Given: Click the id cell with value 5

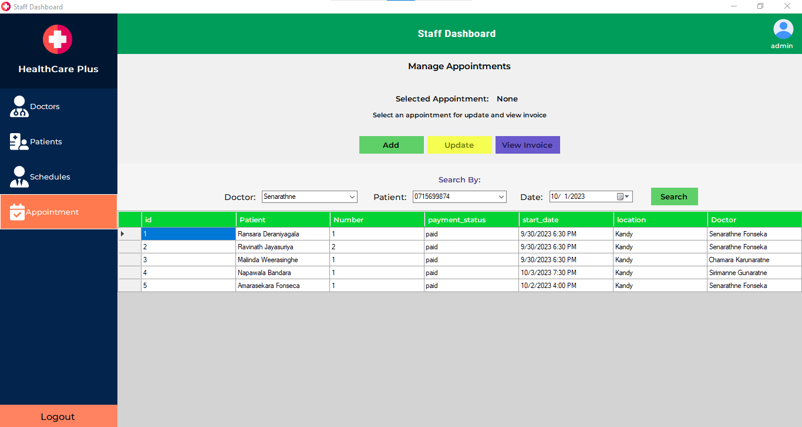Looking at the screenshot, I should click(x=188, y=286).
